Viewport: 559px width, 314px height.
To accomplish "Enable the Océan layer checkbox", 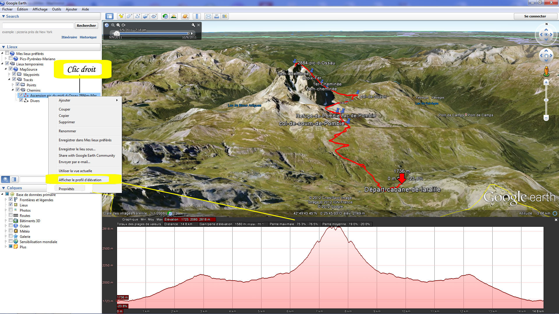I will [x=10, y=226].
